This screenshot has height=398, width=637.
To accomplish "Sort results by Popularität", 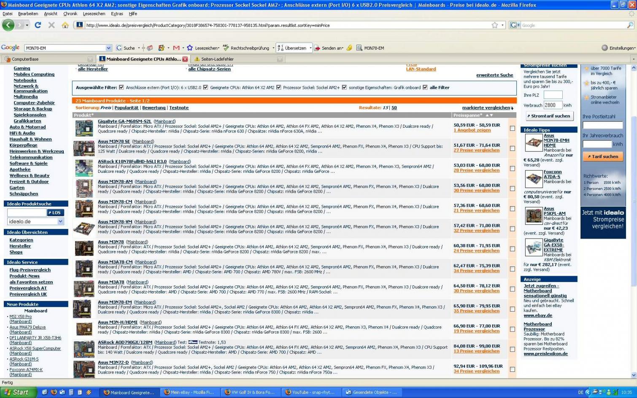I will pos(126,108).
